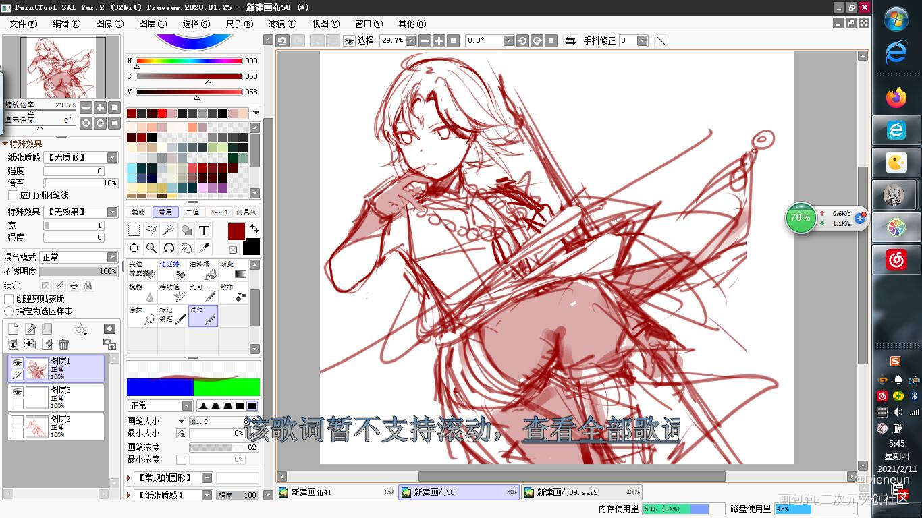Click the undo button in the toolbar
The image size is (922, 518).
click(282, 40)
